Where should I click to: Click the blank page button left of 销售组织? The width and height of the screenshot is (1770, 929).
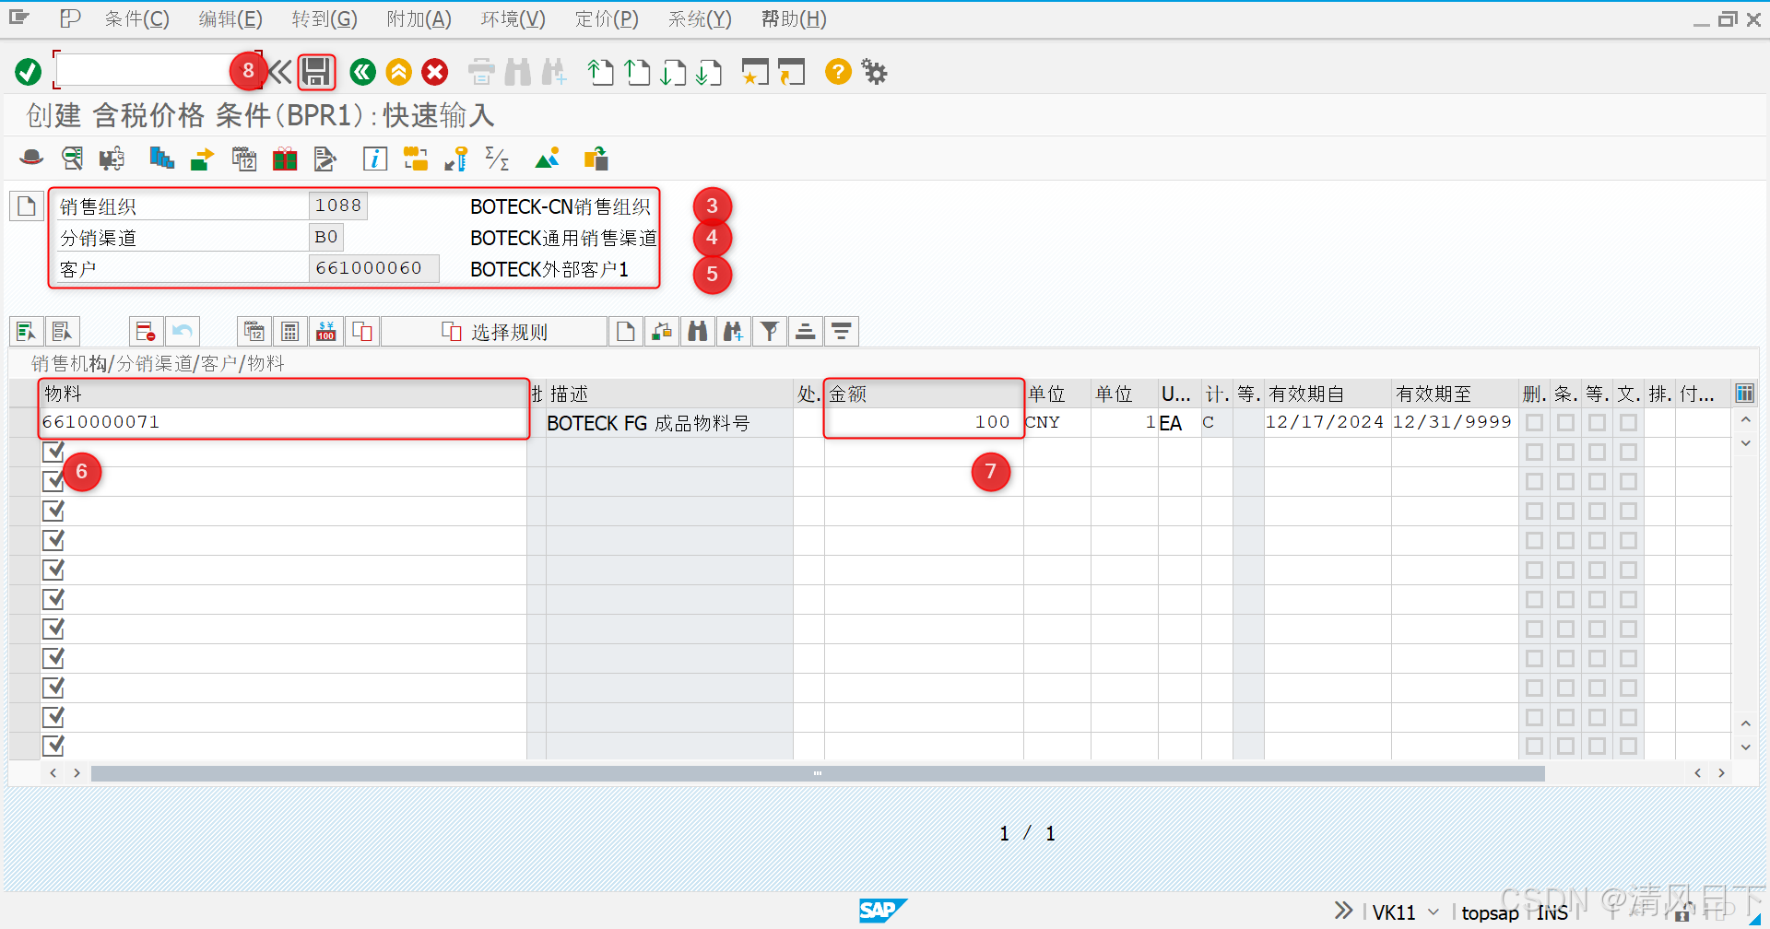click(x=27, y=206)
